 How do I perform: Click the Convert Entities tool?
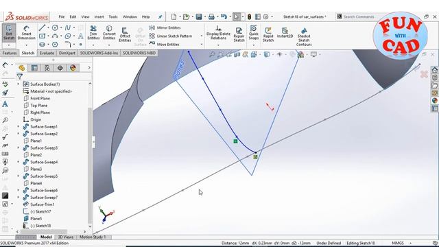[109, 33]
